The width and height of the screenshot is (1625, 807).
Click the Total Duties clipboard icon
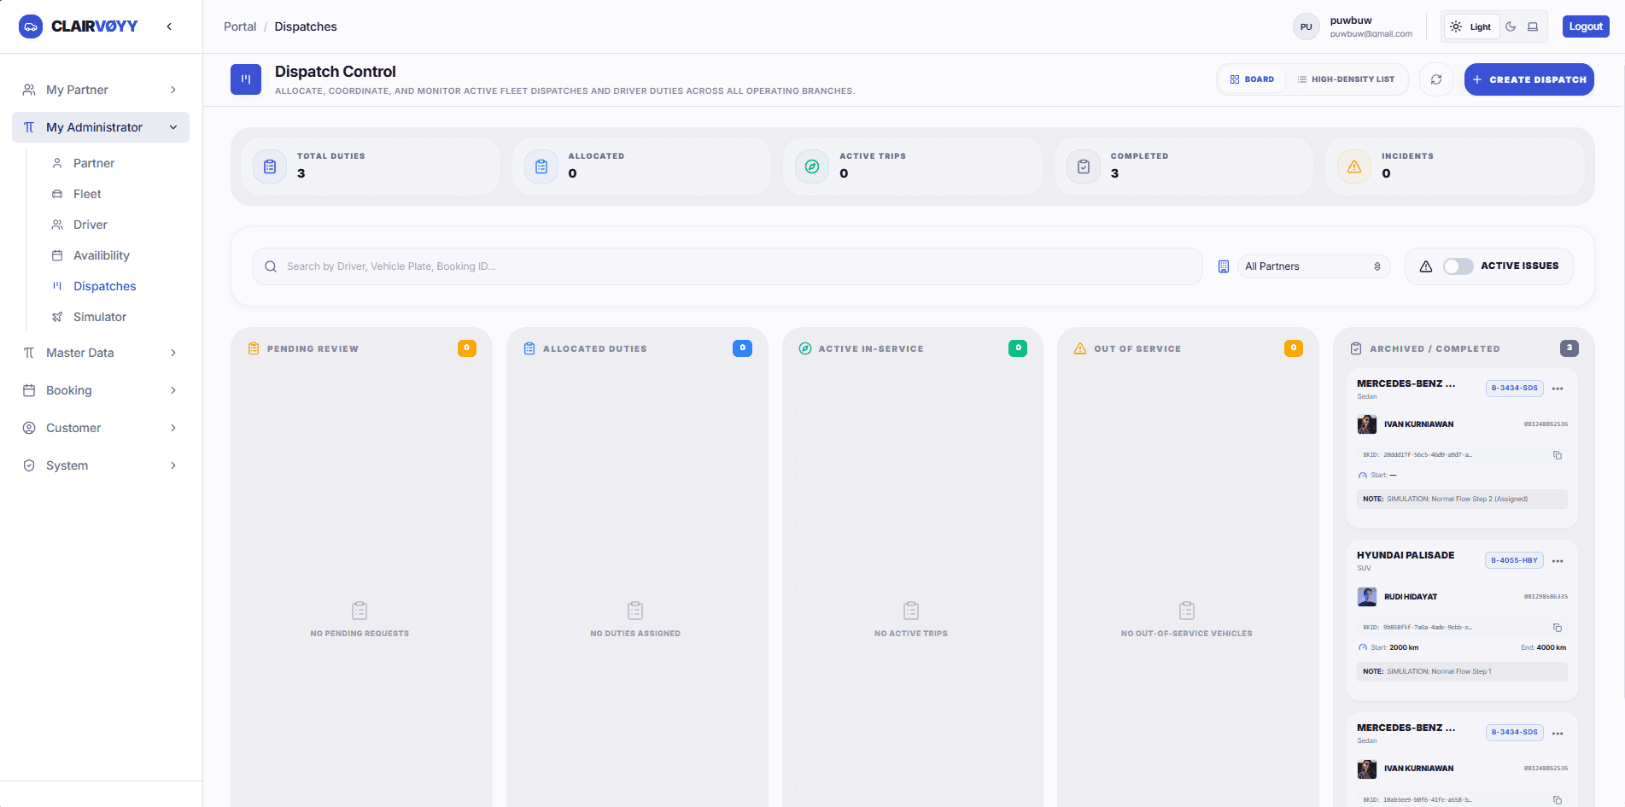[x=270, y=167]
